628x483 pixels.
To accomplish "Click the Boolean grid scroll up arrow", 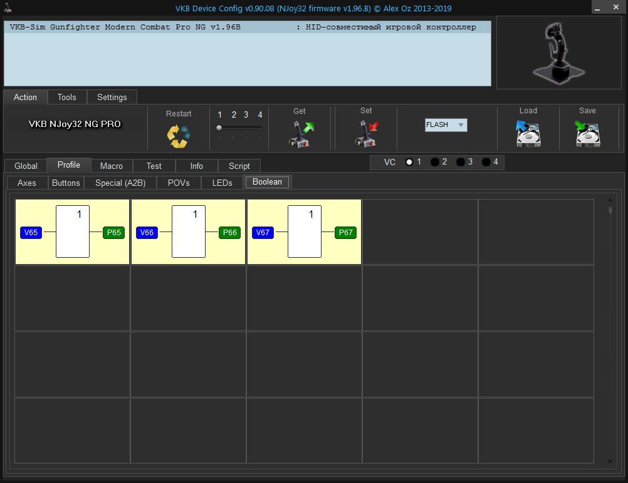I will tap(610, 200).
